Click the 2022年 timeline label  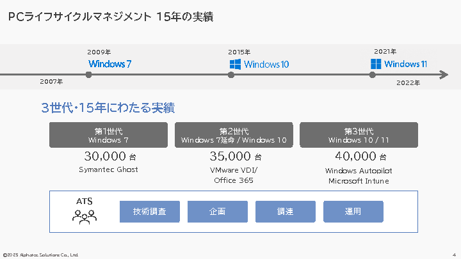tap(408, 83)
